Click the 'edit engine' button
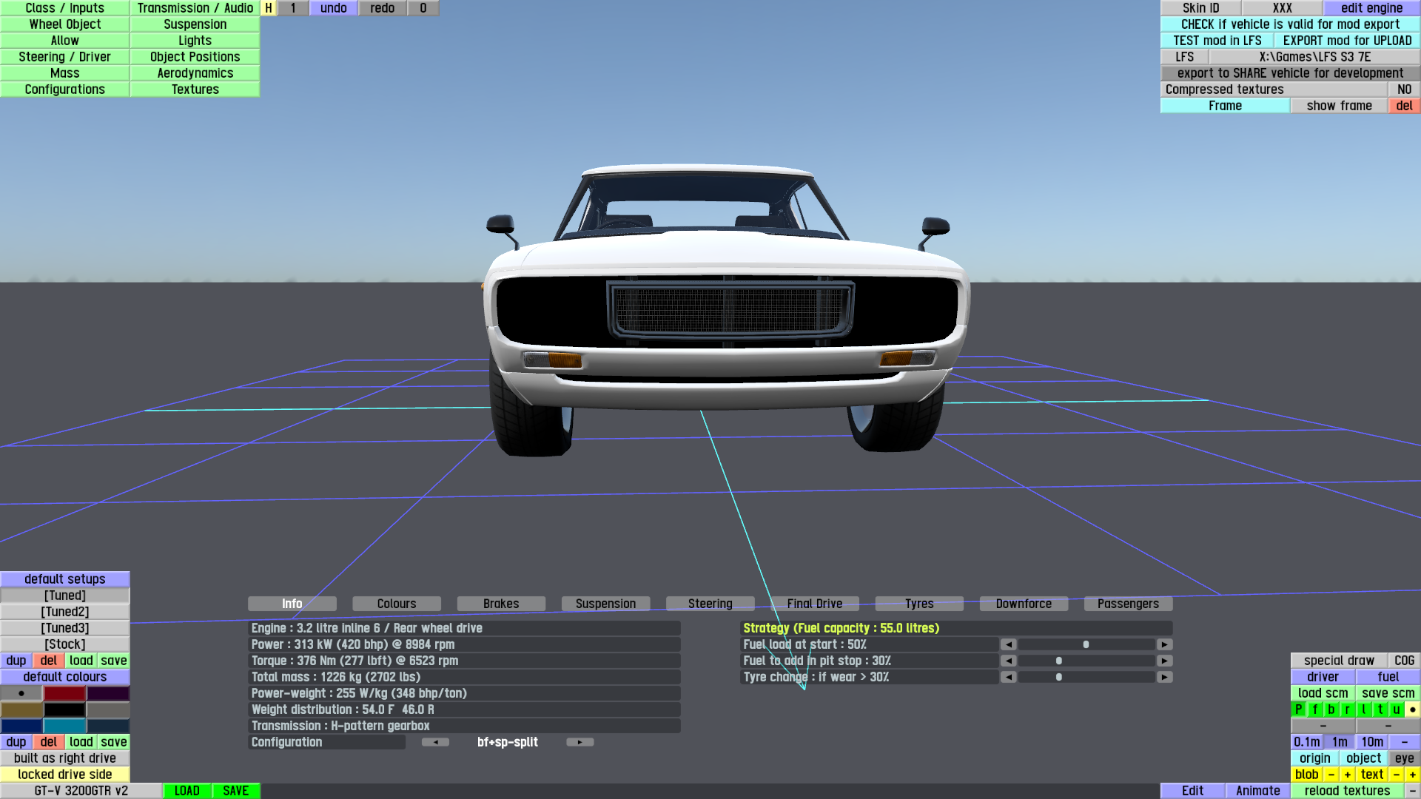Image resolution: width=1421 pixels, height=799 pixels. [x=1371, y=8]
